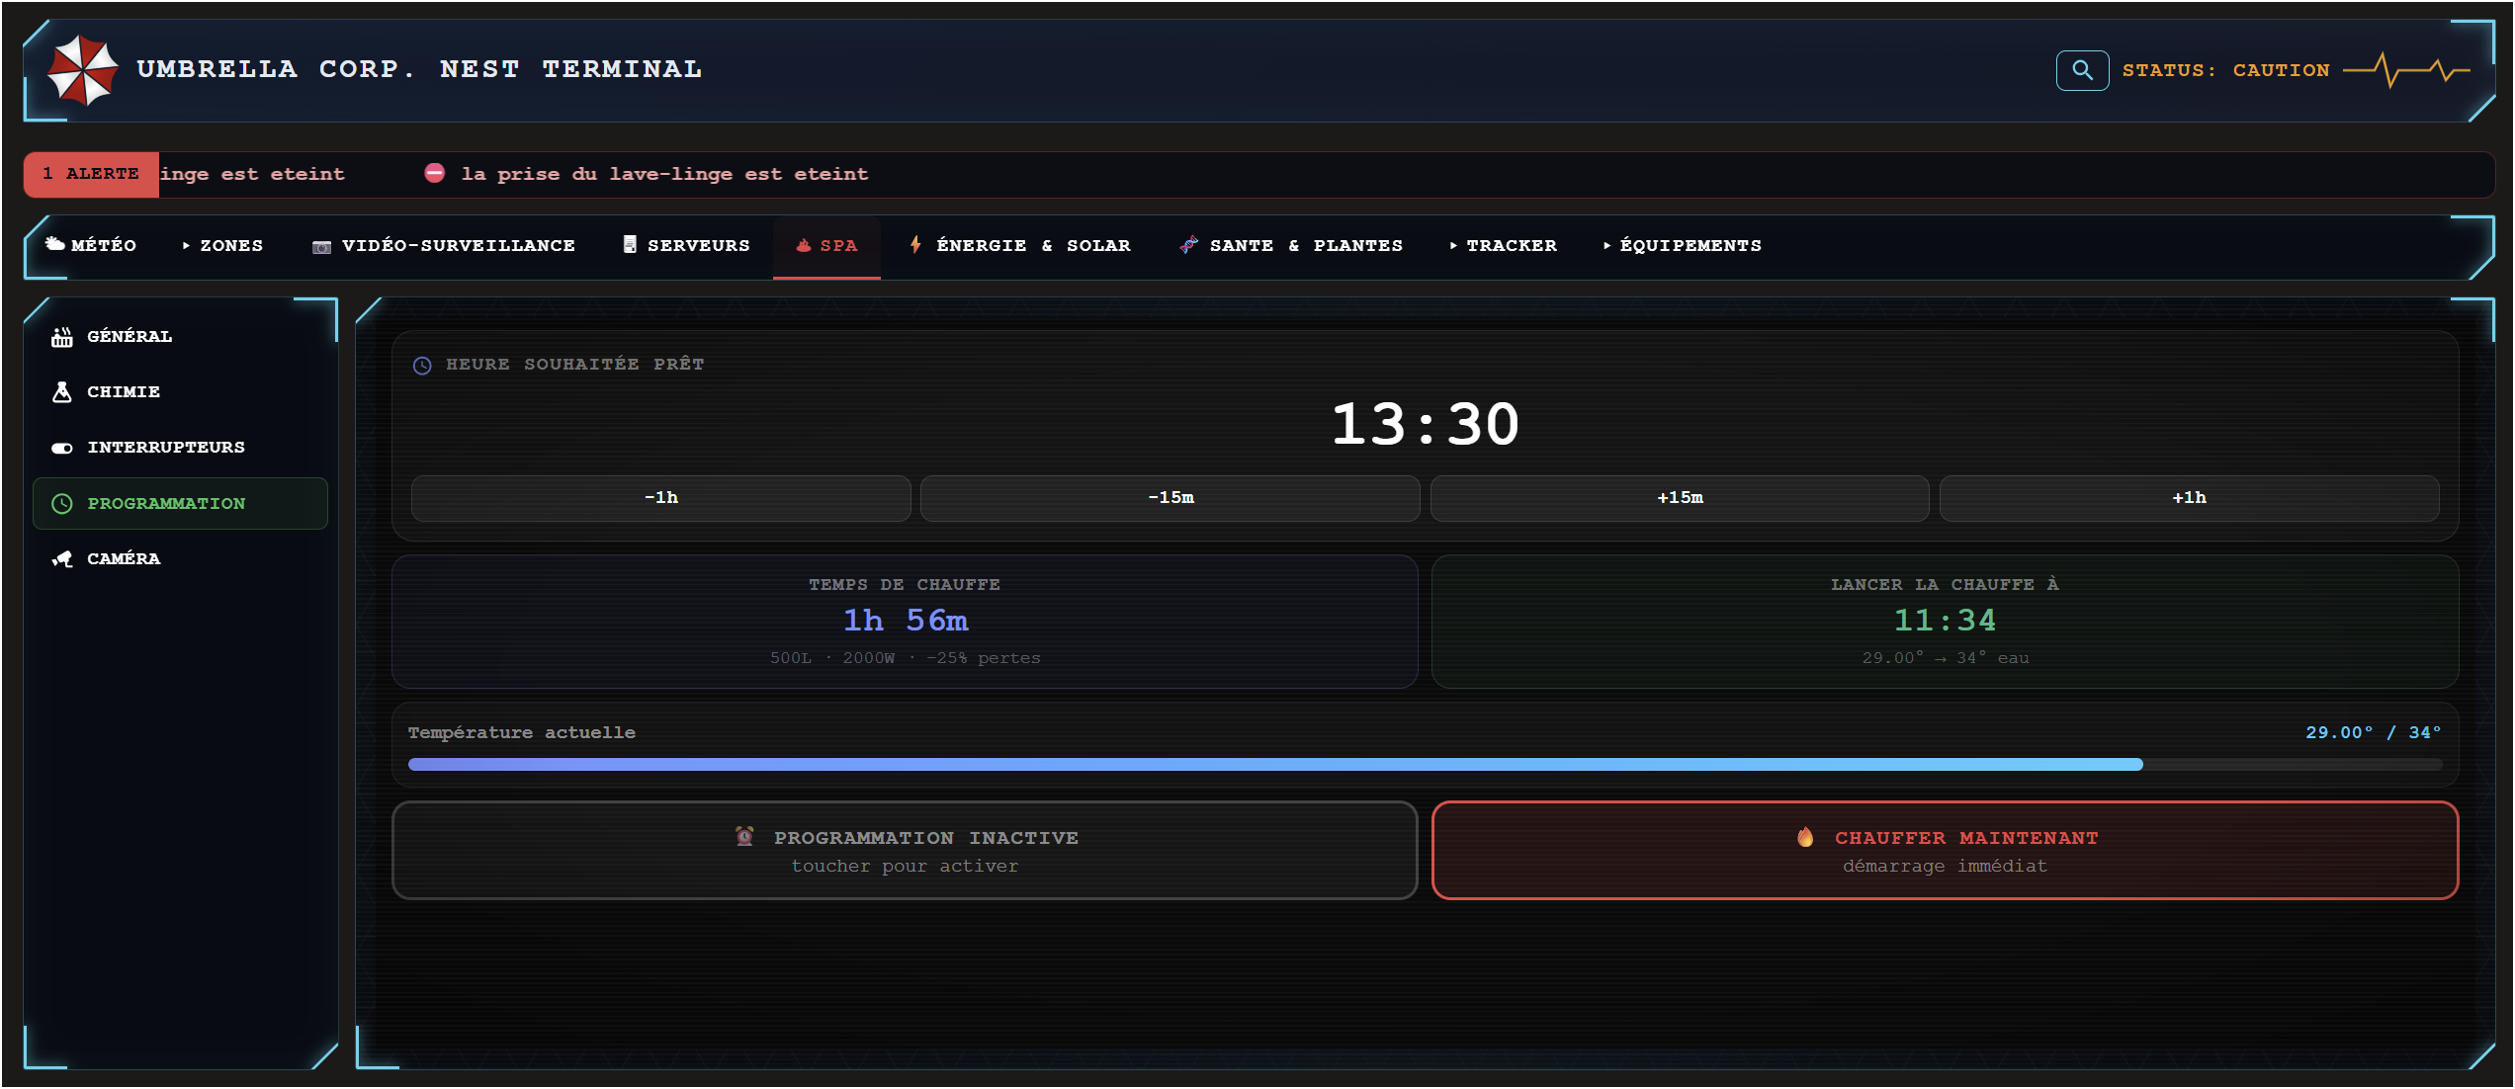Click the Umbrella Corp logo icon
Viewport: 2515px width, 1089px height.
coord(83,70)
